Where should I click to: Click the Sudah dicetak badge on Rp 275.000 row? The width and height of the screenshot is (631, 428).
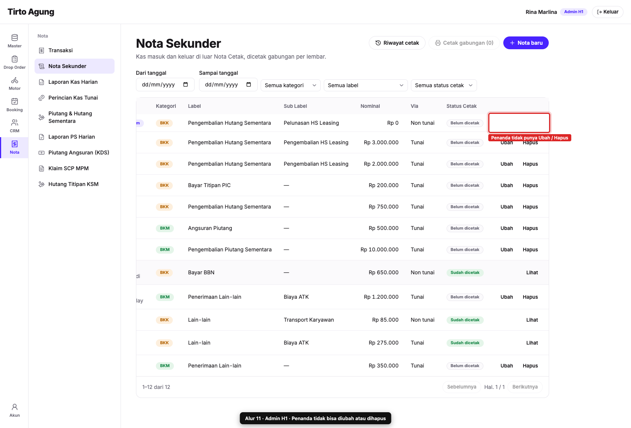[465, 343]
